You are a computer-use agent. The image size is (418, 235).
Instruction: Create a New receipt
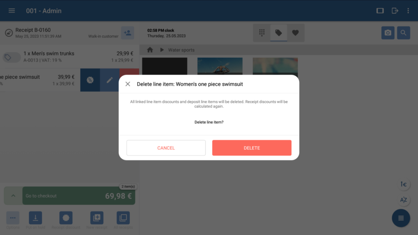click(97, 220)
